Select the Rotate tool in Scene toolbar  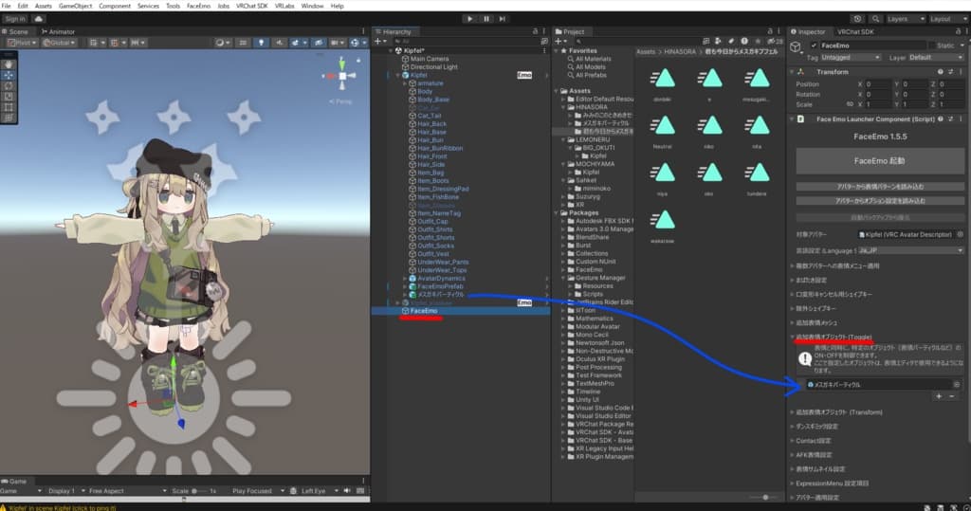click(9, 85)
